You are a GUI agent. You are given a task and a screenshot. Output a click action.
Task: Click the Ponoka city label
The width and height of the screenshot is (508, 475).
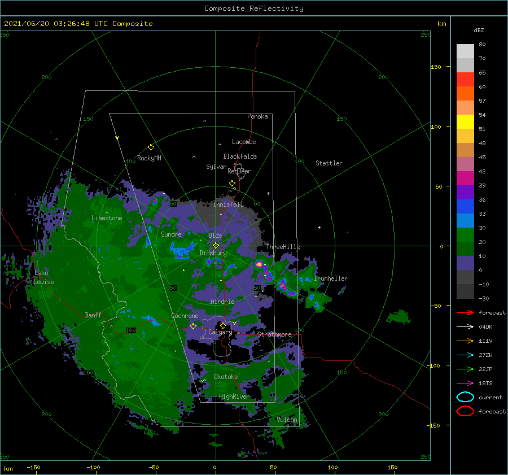257,116
